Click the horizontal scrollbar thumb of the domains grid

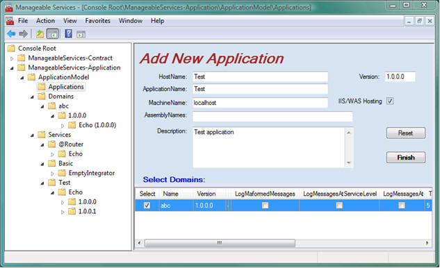220,243
